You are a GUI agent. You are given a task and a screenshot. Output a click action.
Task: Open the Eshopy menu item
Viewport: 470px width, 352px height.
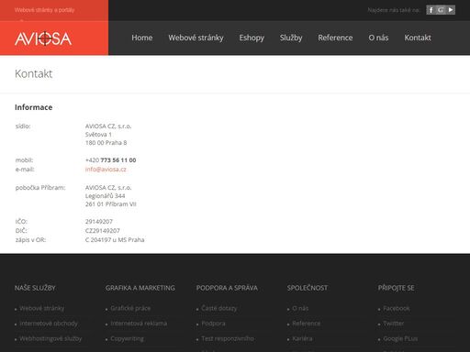[x=252, y=38]
